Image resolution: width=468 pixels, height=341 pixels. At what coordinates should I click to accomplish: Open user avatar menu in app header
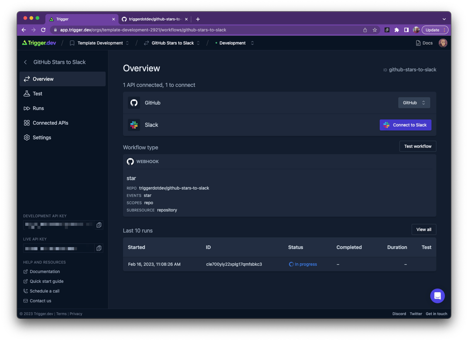point(443,43)
